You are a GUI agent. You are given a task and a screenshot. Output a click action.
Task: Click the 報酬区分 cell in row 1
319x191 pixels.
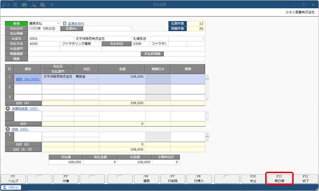coord(158,79)
